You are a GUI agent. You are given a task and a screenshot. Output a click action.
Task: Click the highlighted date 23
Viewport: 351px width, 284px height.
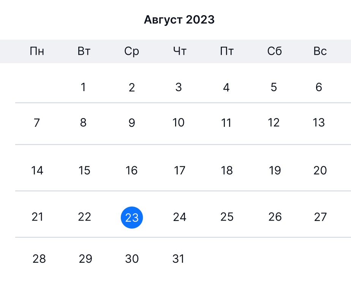tap(132, 218)
